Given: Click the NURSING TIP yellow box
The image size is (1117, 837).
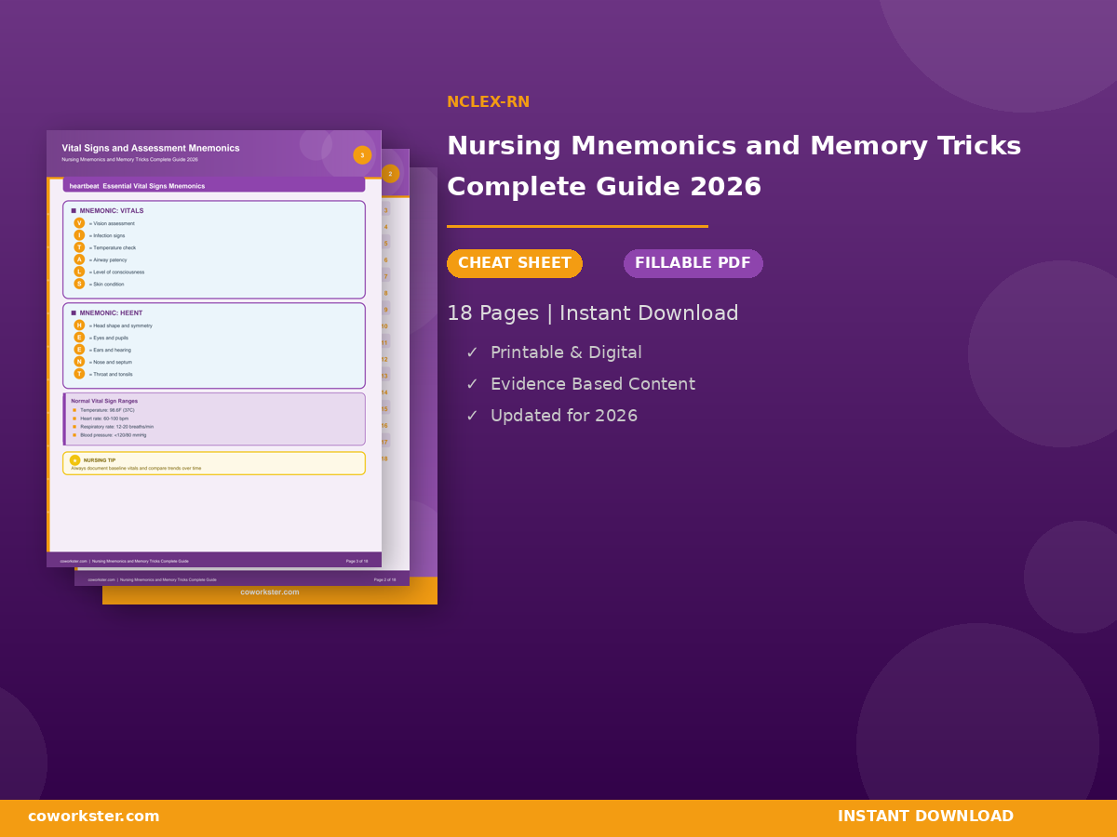Looking at the screenshot, I should pos(214,463).
